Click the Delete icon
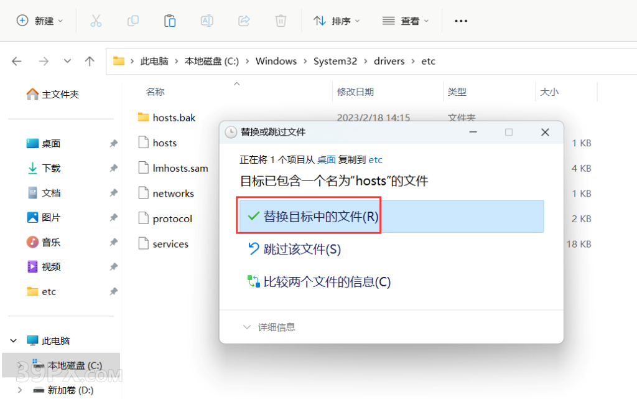 pyautogui.click(x=281, y=21)
